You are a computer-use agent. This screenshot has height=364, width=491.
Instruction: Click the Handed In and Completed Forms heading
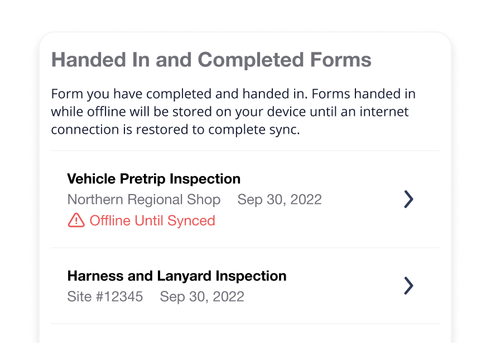(211, 60)
